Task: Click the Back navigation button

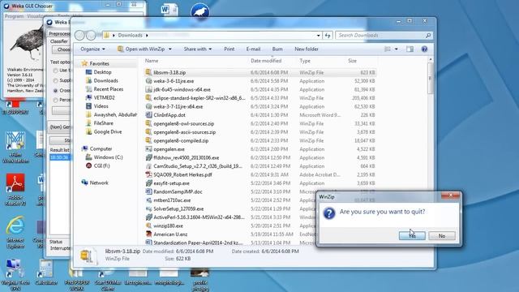Action: [79, 35]
